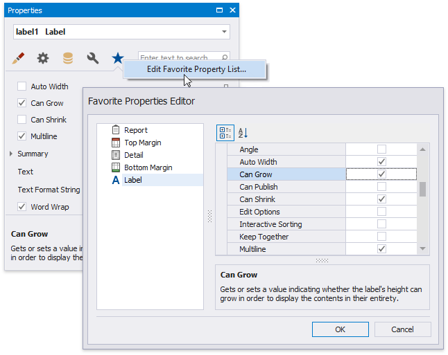Click the search magnifier icon
448x355 pixels.
click(224, 58)
